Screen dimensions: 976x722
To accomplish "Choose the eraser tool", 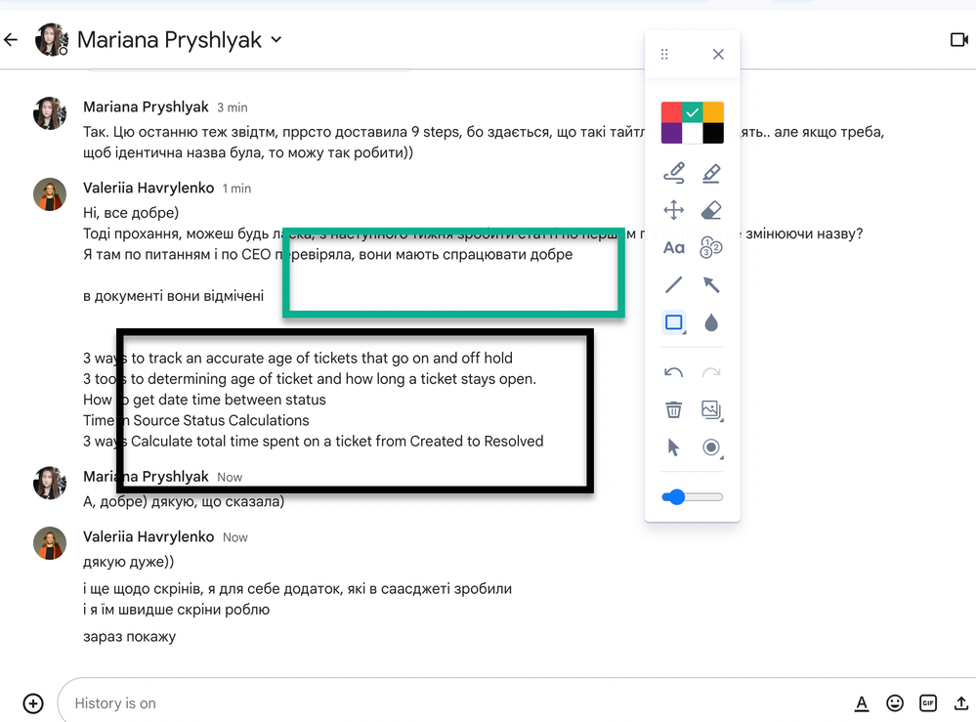I will click(x=711, y=210).
